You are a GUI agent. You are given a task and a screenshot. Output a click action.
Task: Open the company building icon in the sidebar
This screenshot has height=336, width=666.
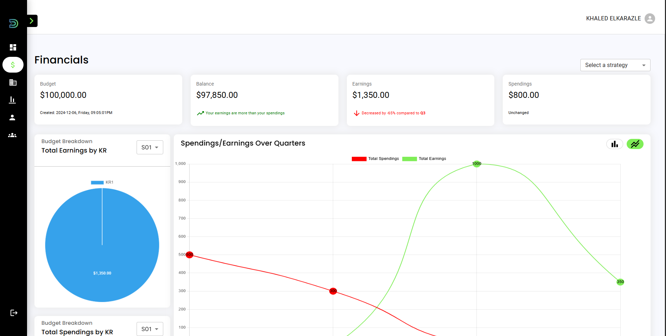13,82
